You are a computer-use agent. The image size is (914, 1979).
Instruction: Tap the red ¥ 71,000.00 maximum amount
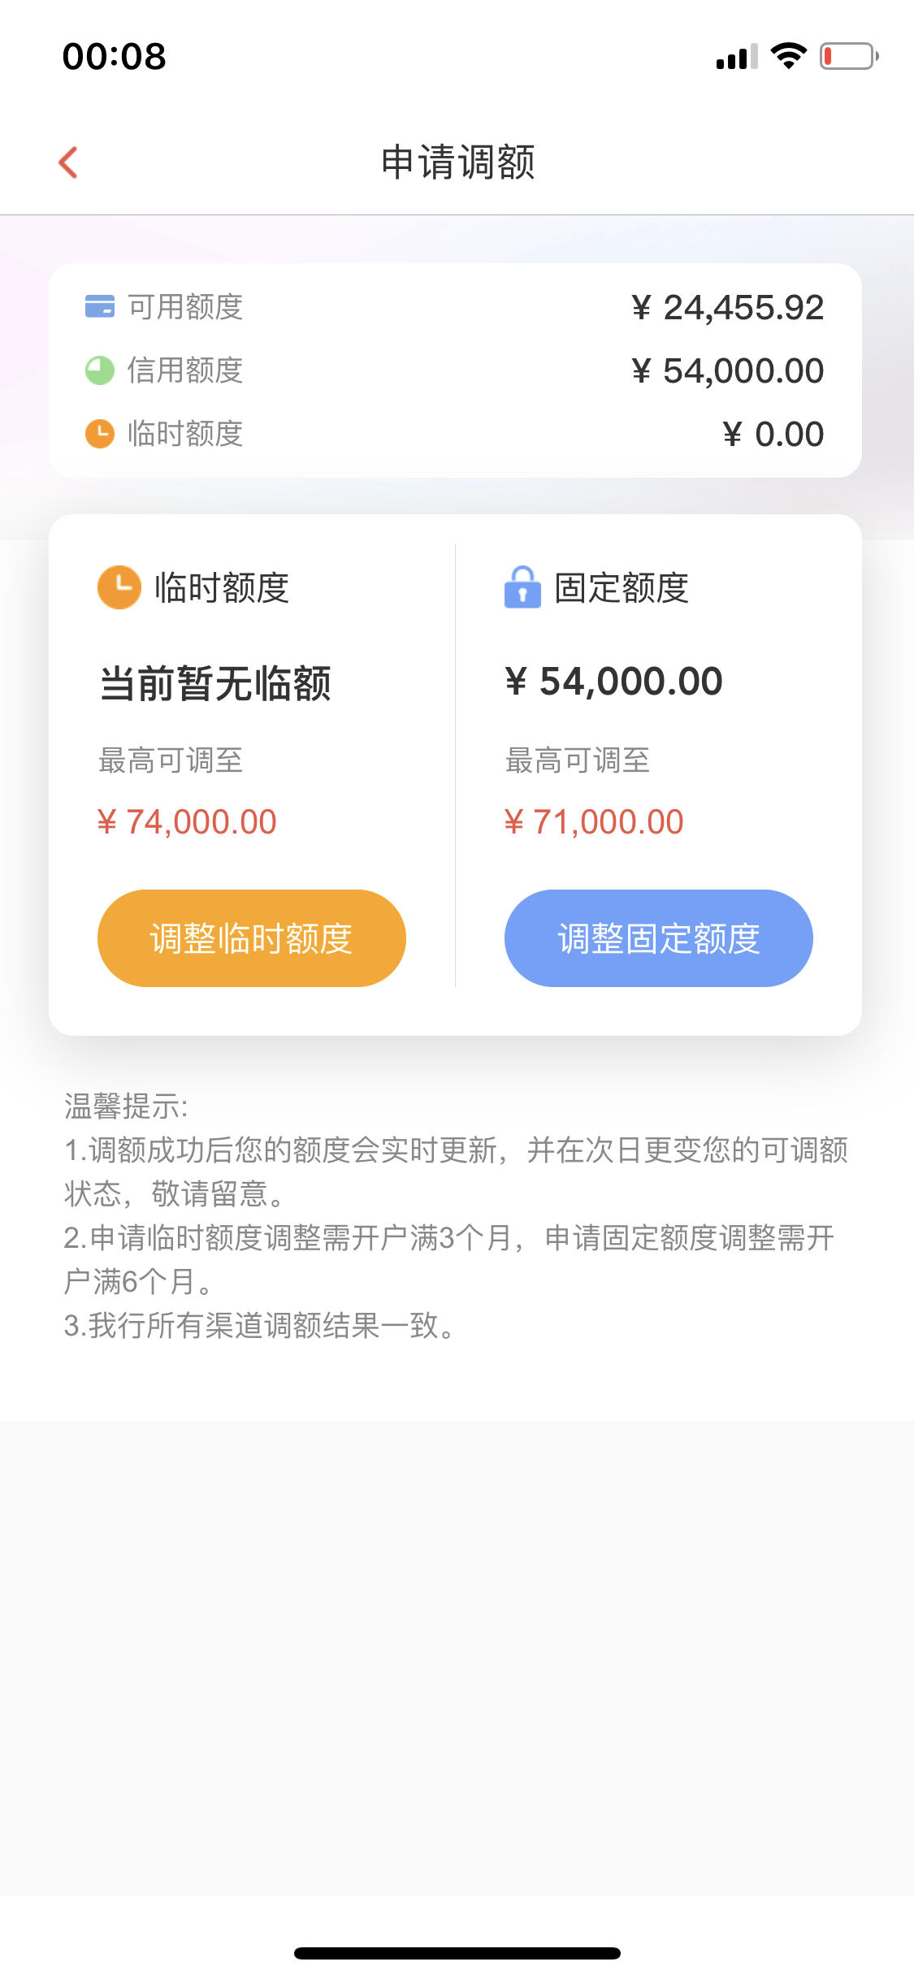(594, 822)
